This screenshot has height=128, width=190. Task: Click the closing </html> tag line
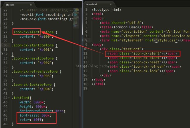tap(99, 84)
